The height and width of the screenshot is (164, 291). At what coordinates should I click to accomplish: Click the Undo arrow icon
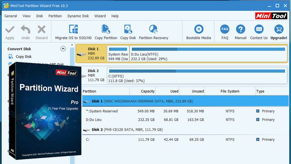click(x=25, y=29)
